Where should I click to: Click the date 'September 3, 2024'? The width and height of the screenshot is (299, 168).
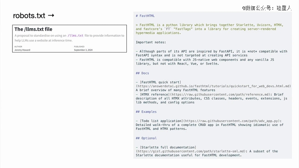coord(83,50)
